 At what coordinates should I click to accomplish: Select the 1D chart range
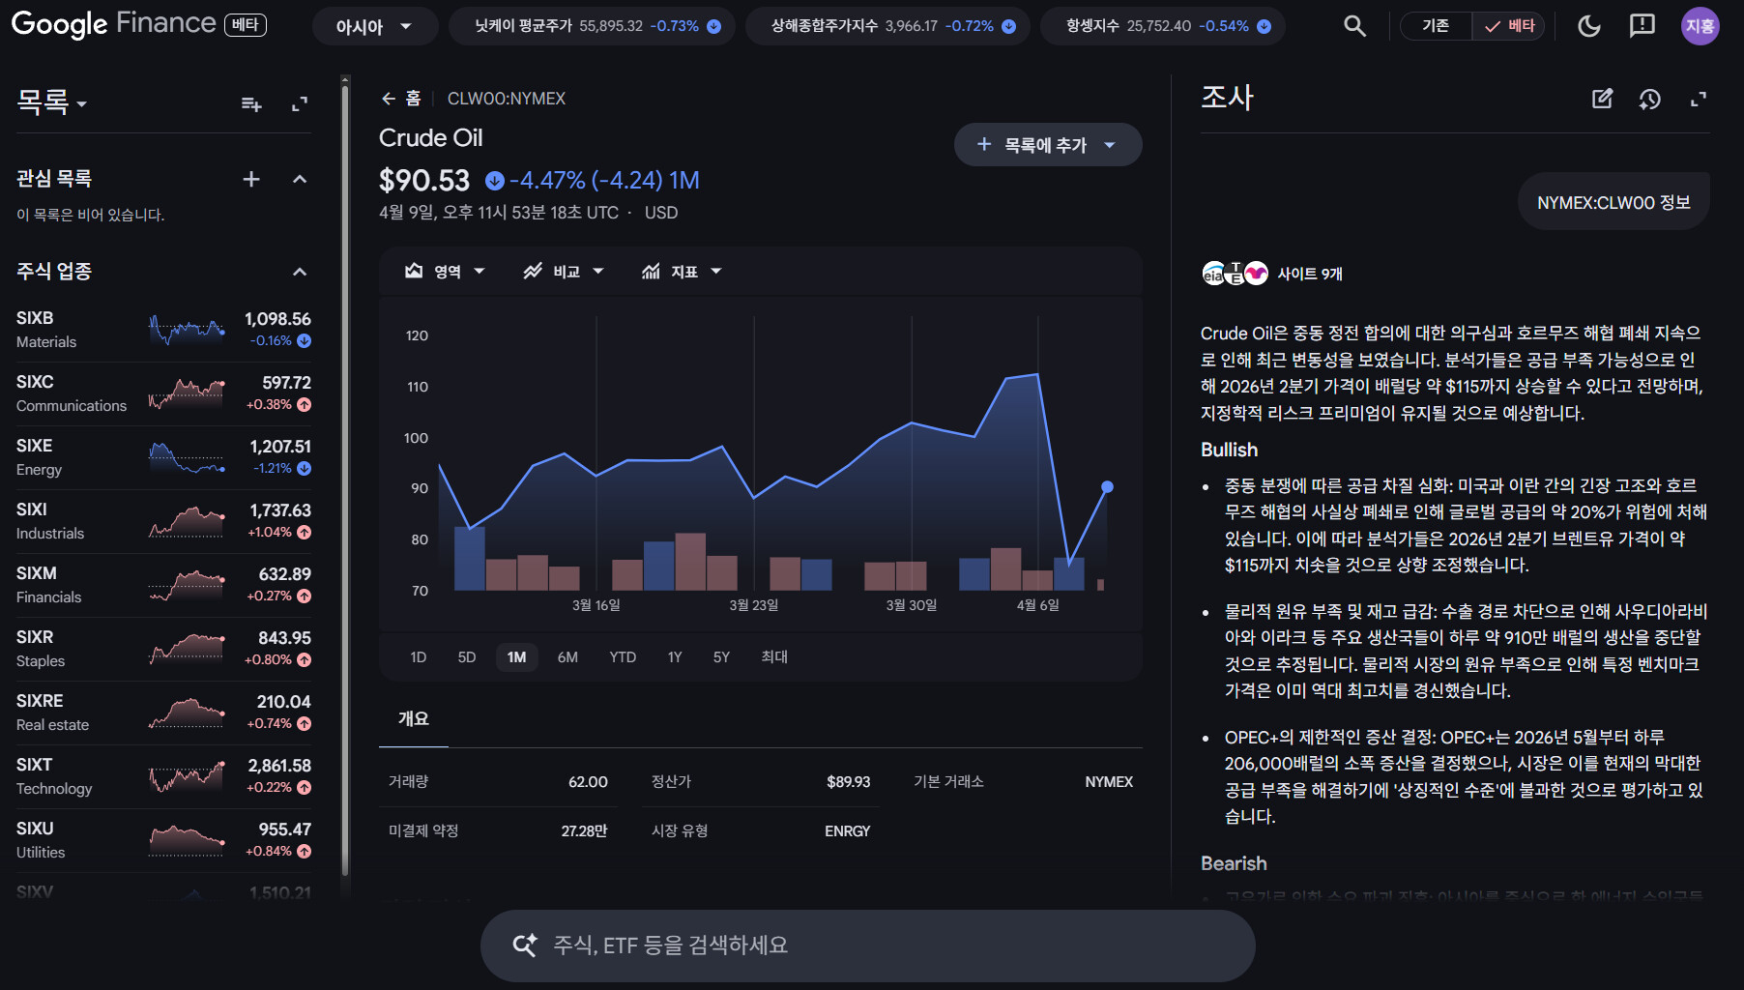pyautogui.click(x=418, y=657)
